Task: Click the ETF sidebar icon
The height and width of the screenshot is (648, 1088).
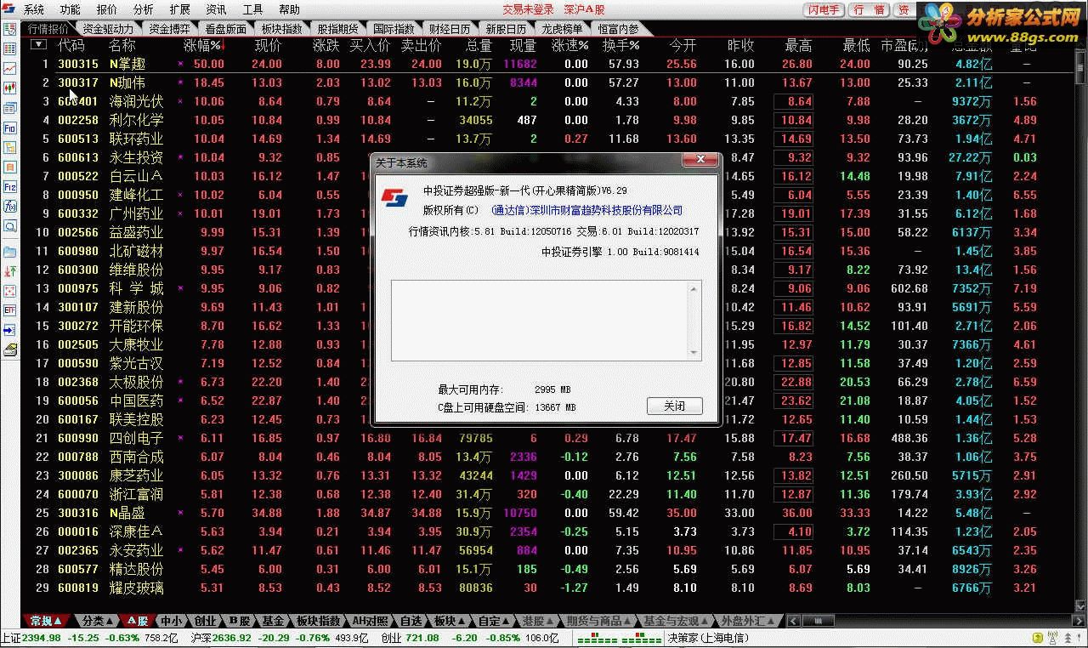Action: tap(10, 310)
